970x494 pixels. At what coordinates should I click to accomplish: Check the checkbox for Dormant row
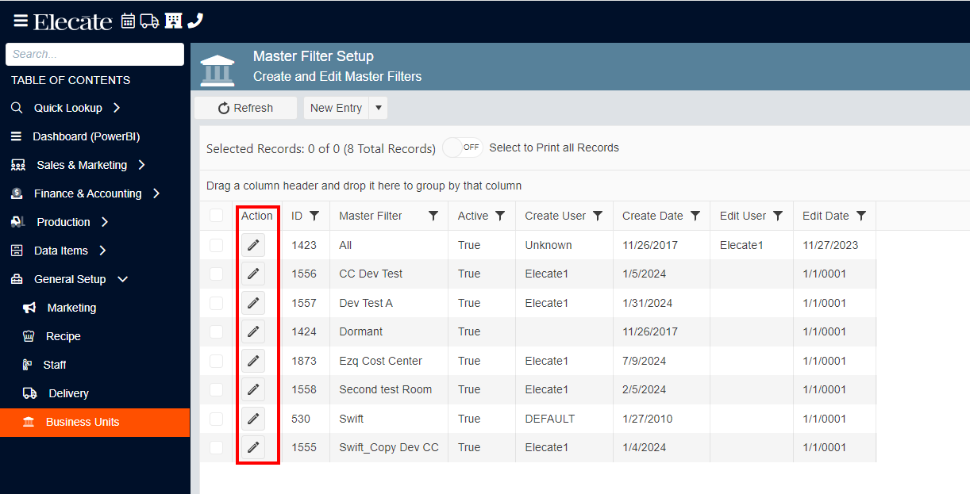pos(217,331)
